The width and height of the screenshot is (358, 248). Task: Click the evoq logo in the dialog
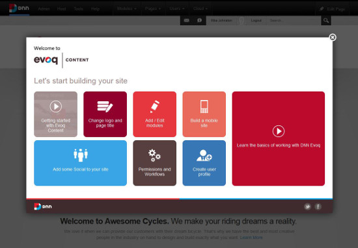coord(46,60)
